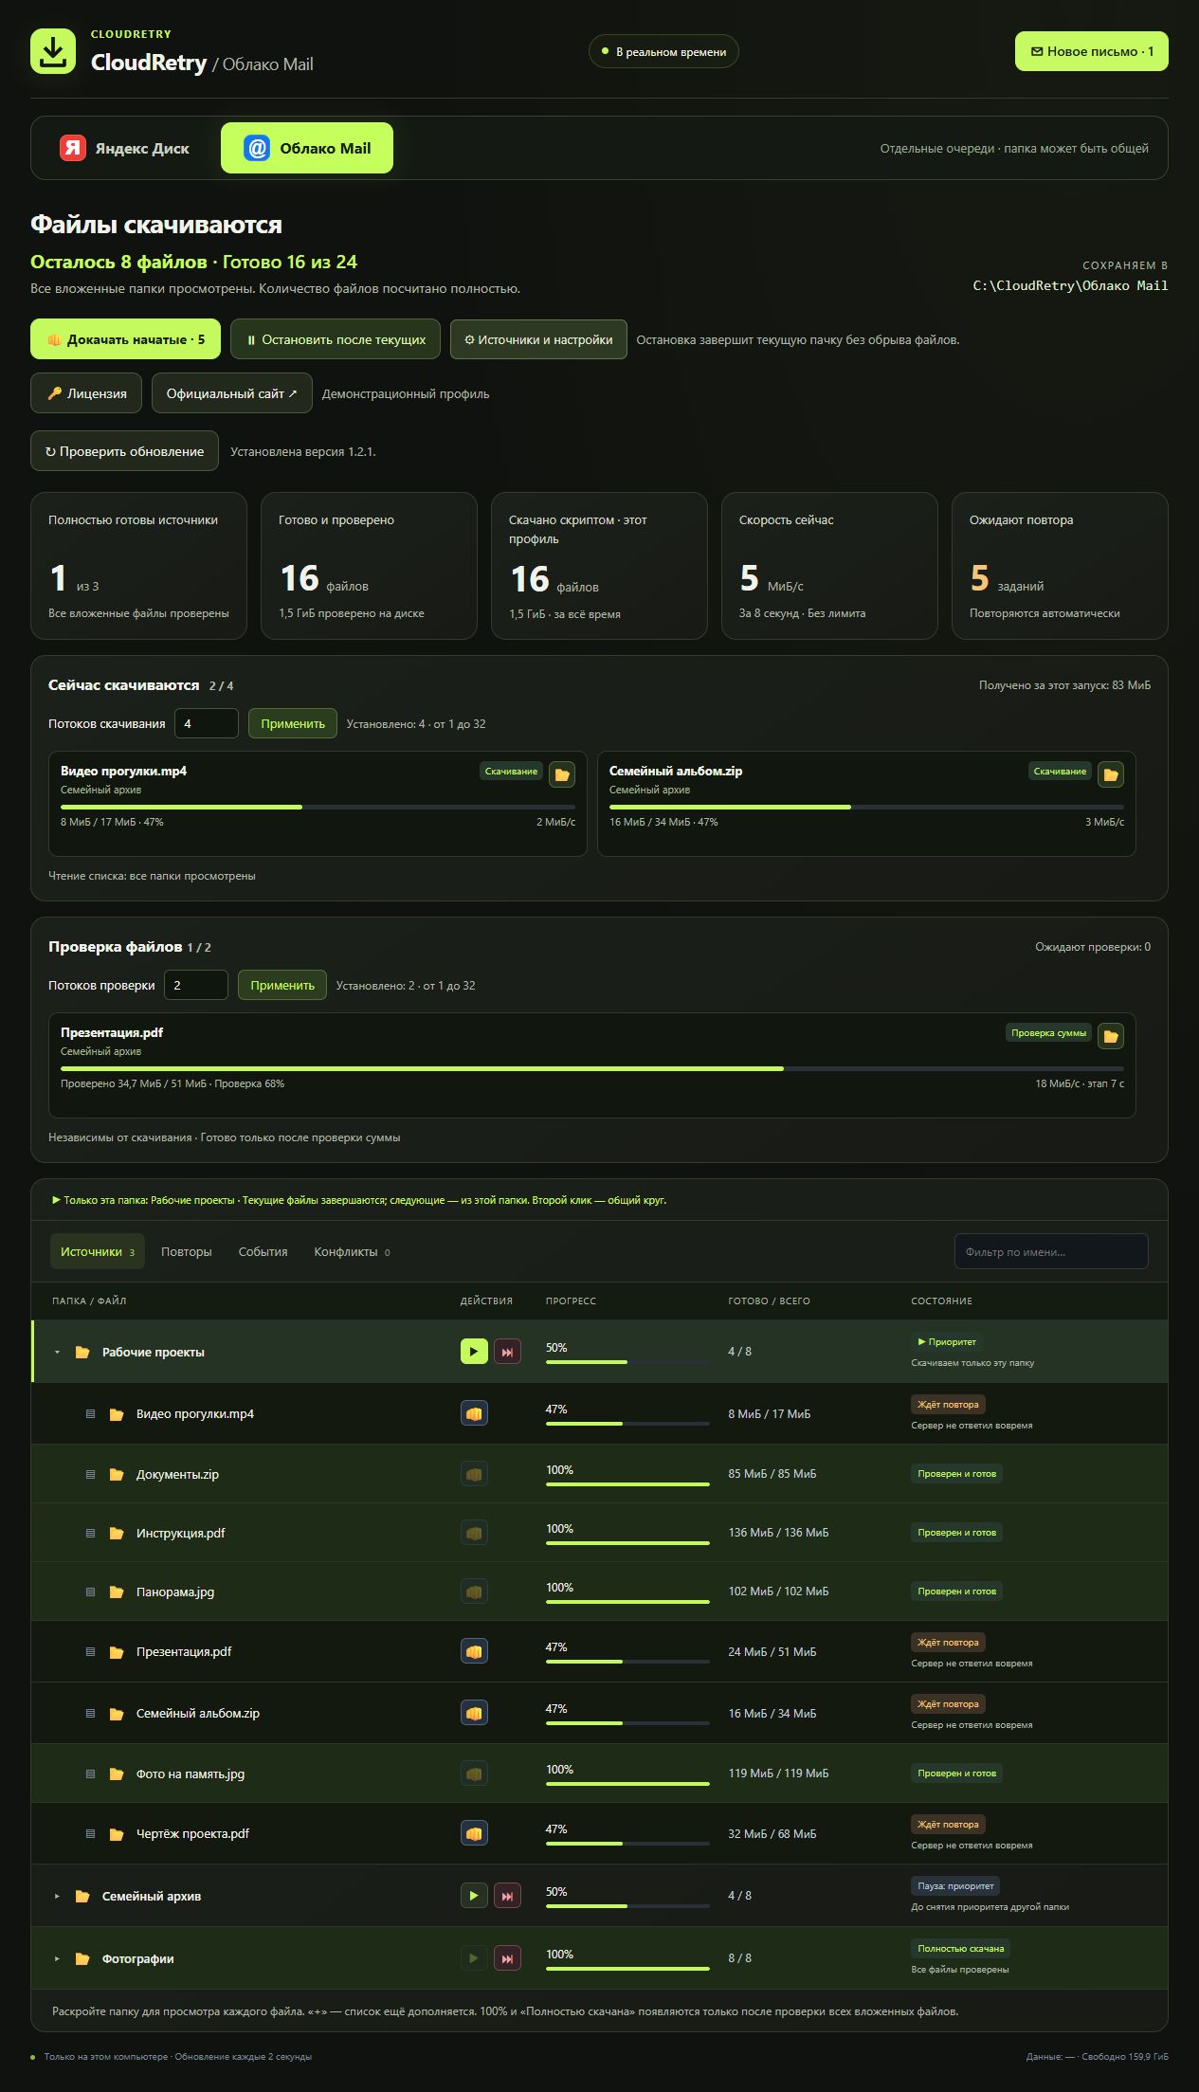Focus the Фильтр по имени search field
Image resolution: width=1199 pixels, height=2092 pixels.
pos(1051,1251)
